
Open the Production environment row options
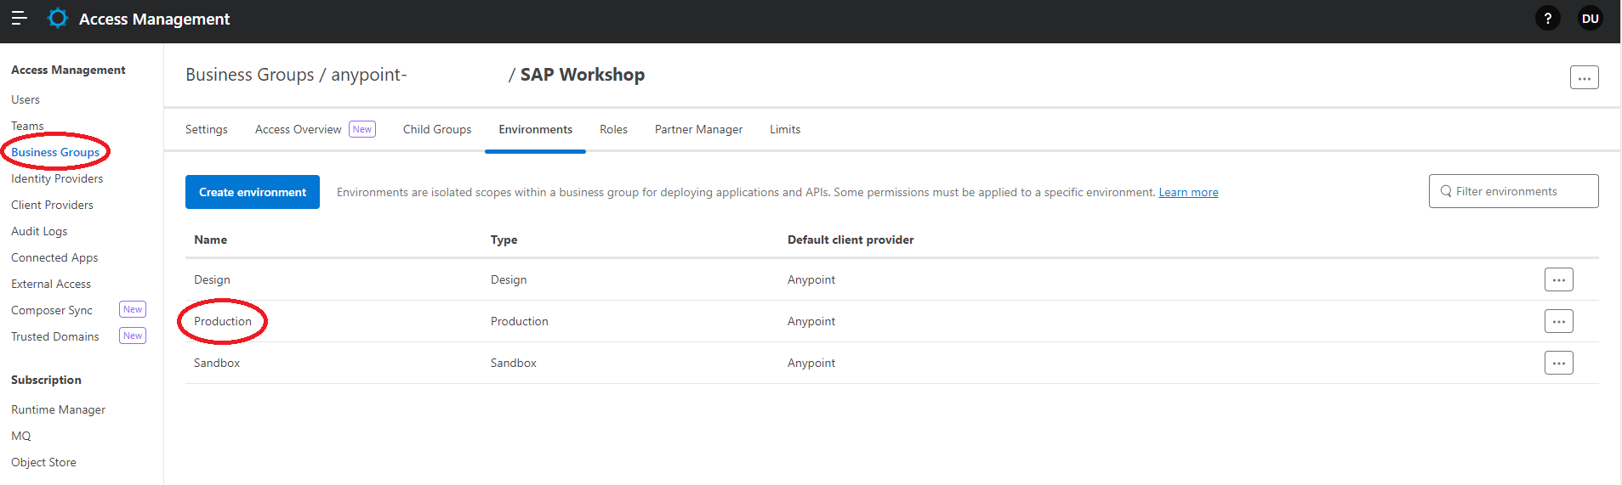(1559, 321)
